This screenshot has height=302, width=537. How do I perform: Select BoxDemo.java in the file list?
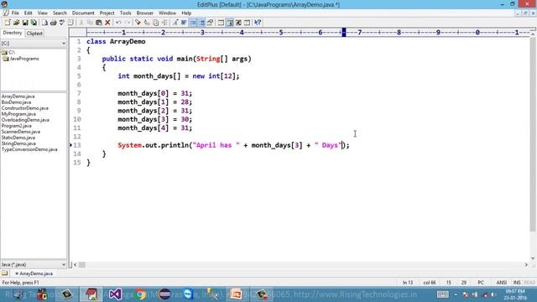click(16, 102)
